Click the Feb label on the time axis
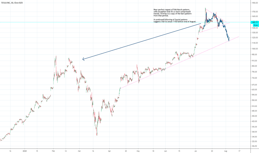 click(x=53, y=151)
